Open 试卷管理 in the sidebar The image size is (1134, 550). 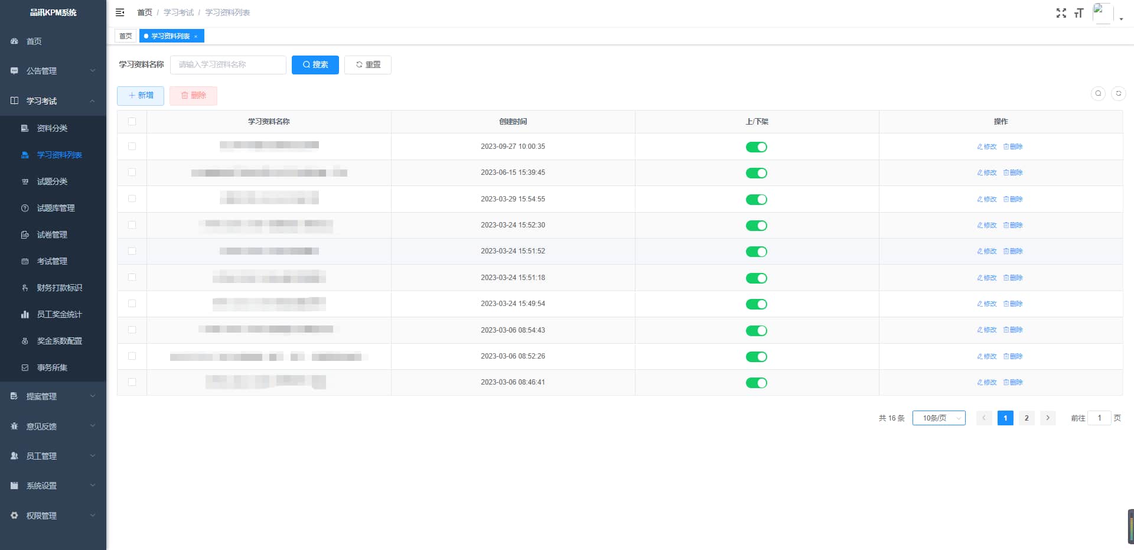(x=53, y=235)
